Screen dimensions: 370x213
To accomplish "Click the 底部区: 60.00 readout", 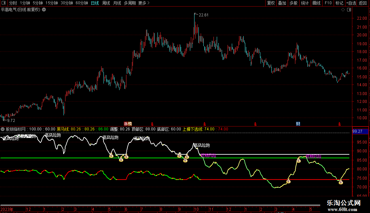I will (x=169, y=129).
